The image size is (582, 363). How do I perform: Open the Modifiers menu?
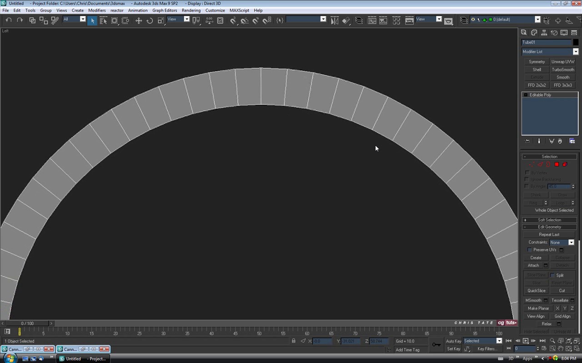tap(97, 10)
